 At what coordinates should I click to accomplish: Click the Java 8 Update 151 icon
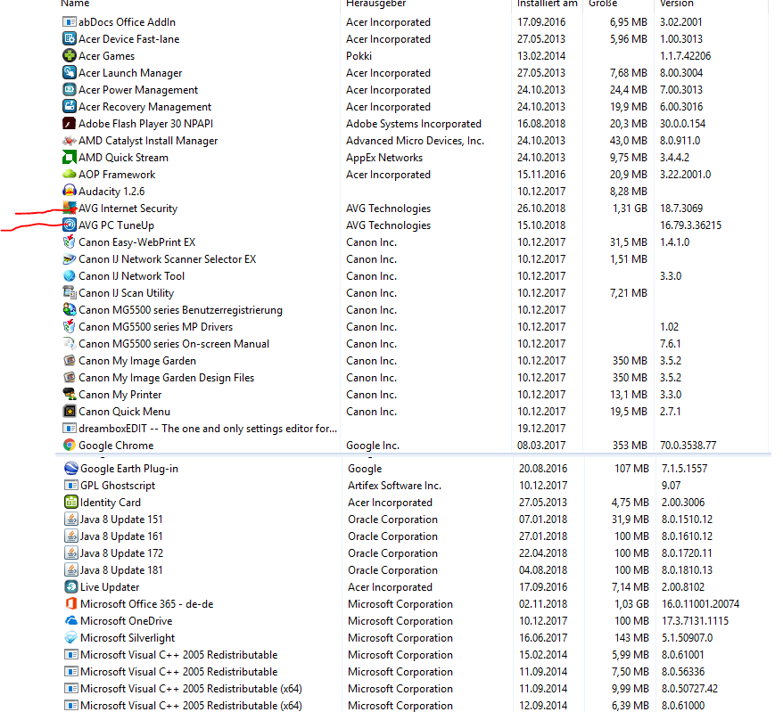(x=71, y=519)
